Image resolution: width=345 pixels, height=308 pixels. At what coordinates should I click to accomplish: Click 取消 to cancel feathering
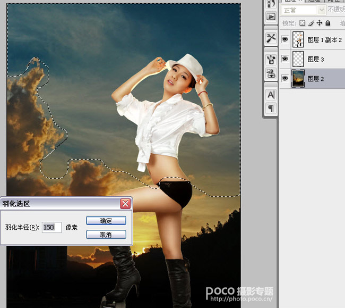coord(106,235)
